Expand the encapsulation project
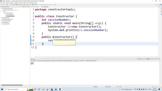The image size is (162, 91). click(x=1, y=18)
